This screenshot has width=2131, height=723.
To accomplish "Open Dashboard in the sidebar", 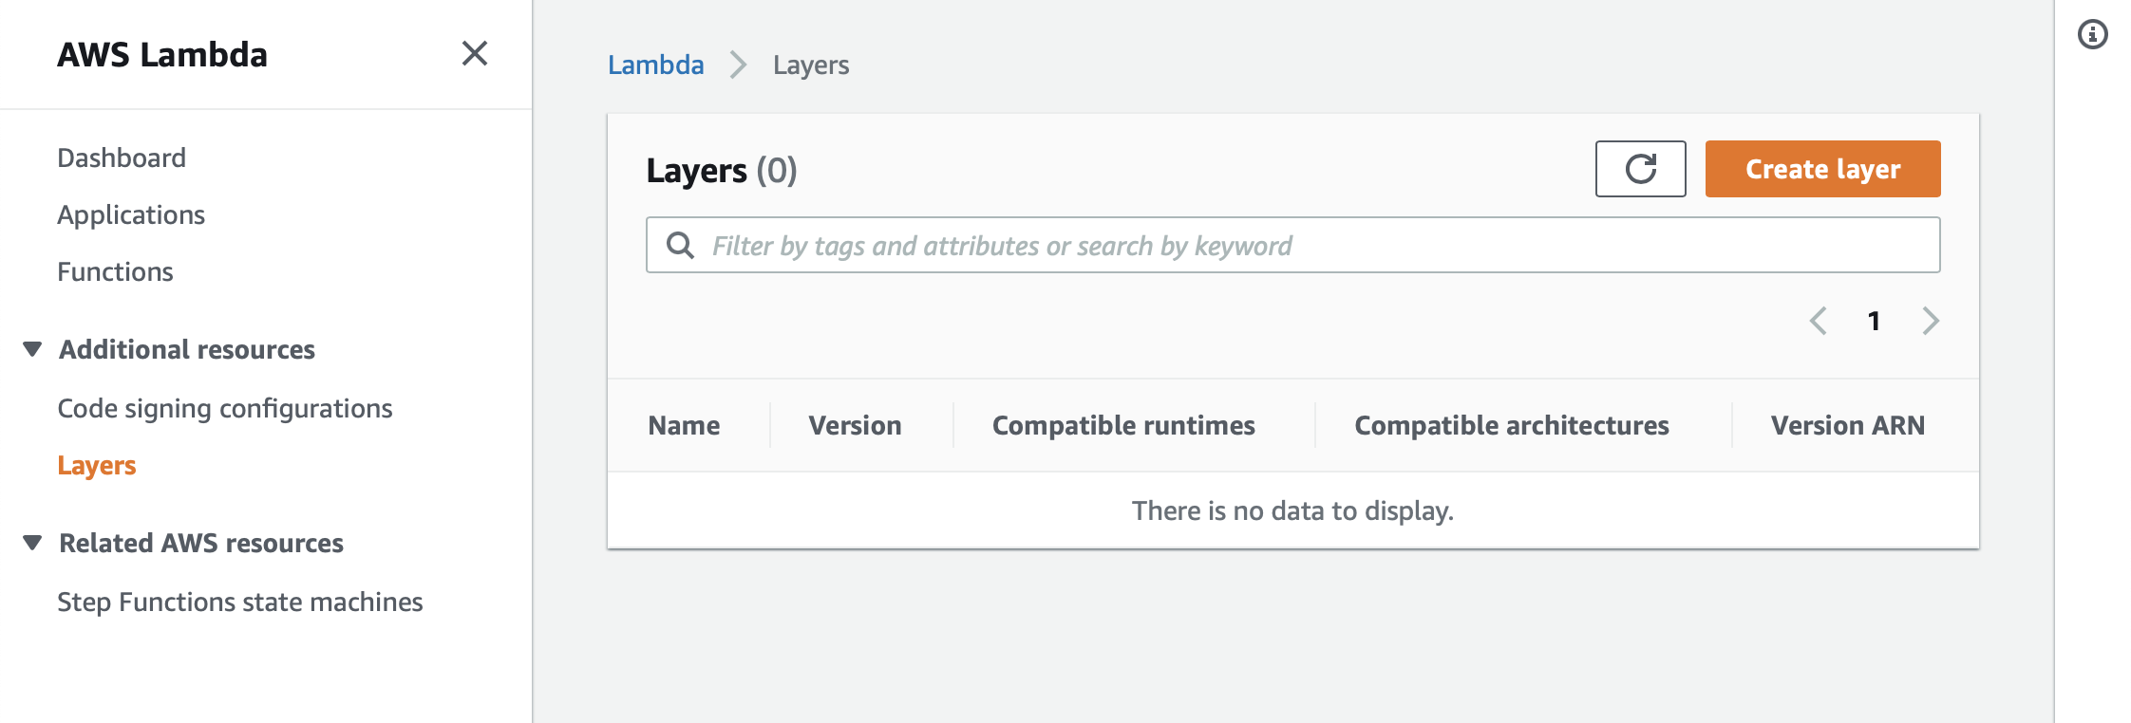I will click(122, 158).
